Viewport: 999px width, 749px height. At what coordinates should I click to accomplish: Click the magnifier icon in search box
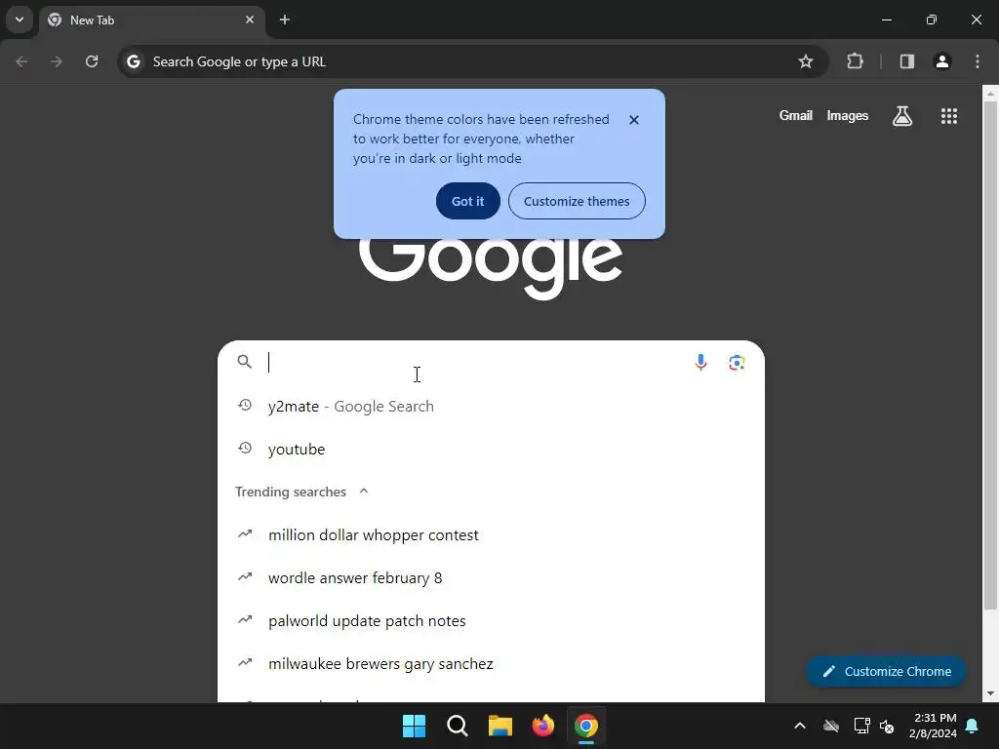245,362
